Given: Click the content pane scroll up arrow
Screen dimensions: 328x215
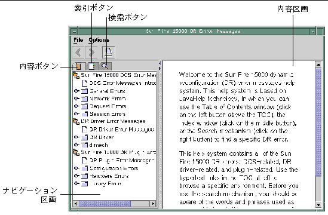Looking at the screenshot, I should (x=318, y=64).
